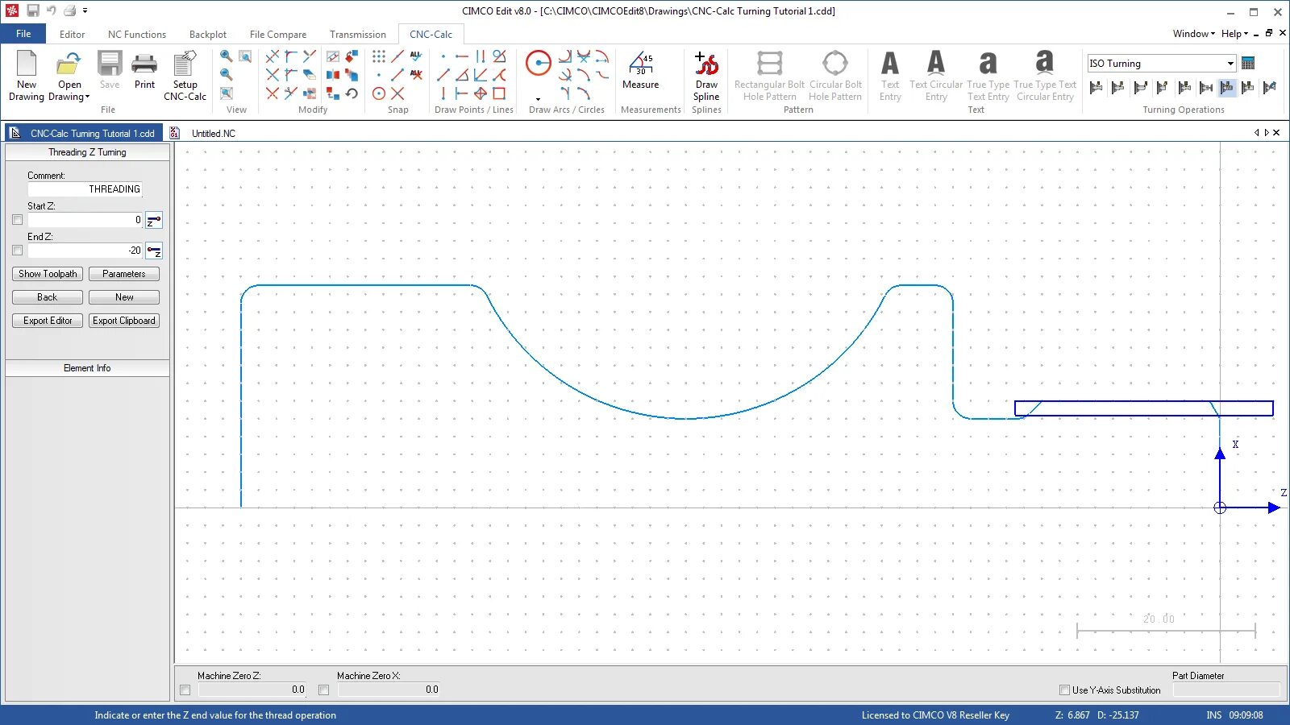
Task: Click the last turning operation icon
Action: pos(1270,87)
